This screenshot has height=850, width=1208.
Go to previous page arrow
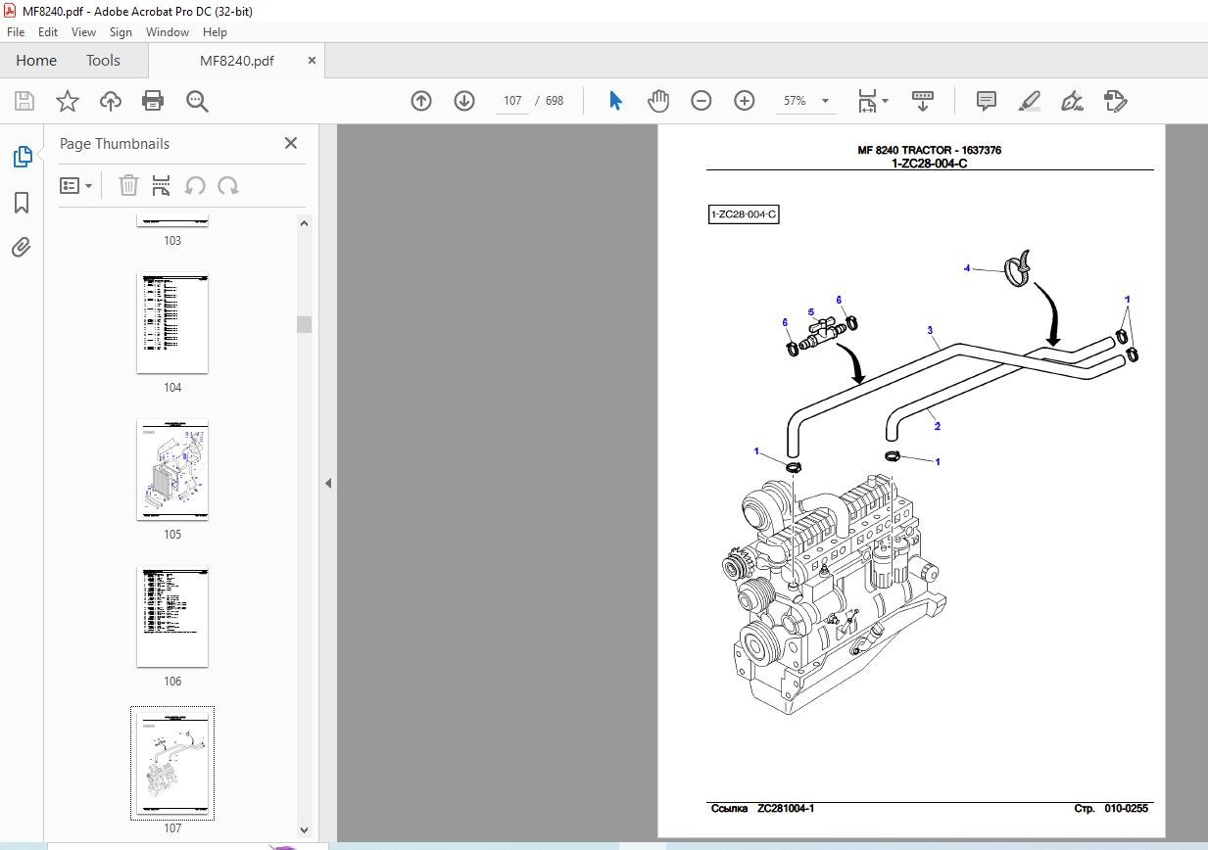click(x=421, y=101)
